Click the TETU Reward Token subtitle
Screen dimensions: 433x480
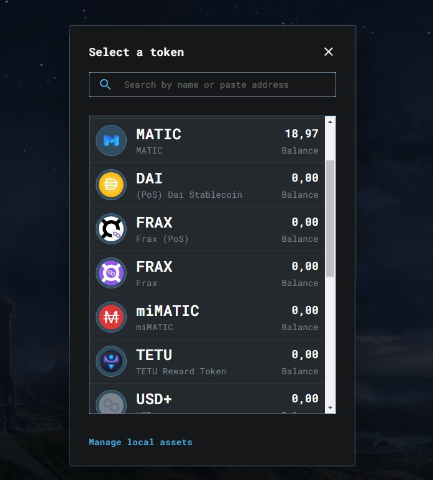[x=181, y=371]
